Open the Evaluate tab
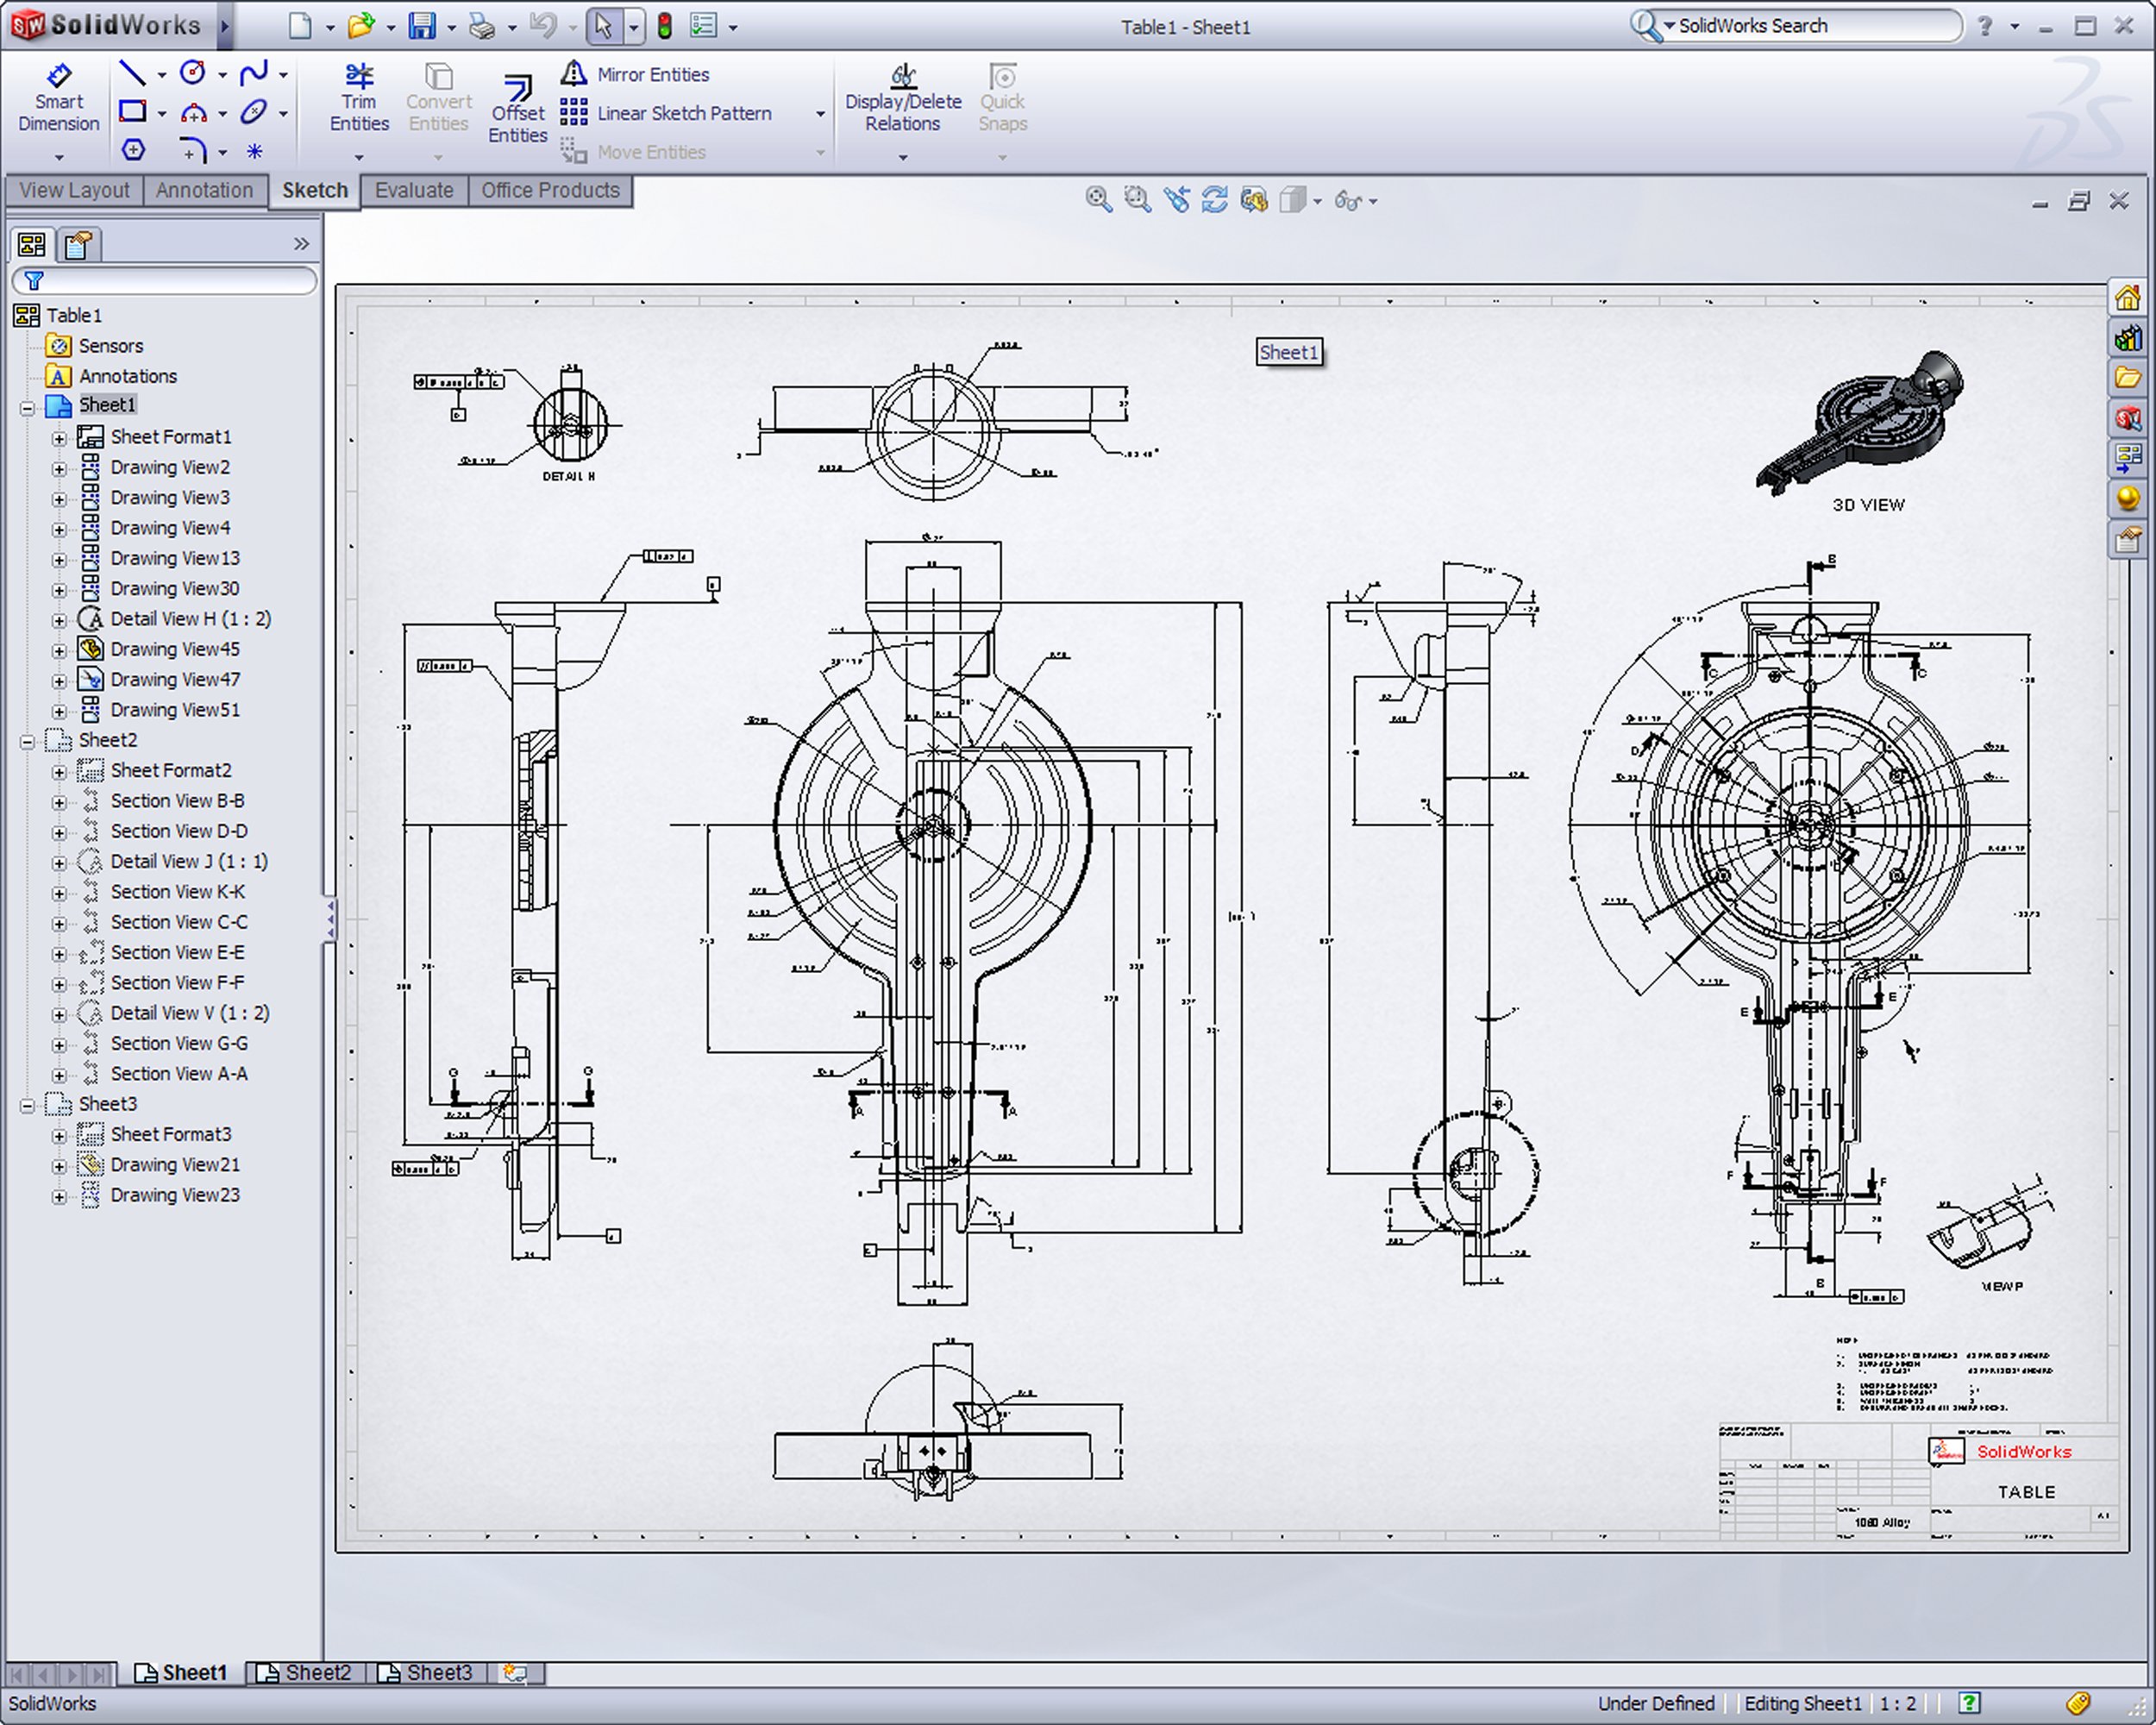2156x1725 pixels. tap(413, 190)
